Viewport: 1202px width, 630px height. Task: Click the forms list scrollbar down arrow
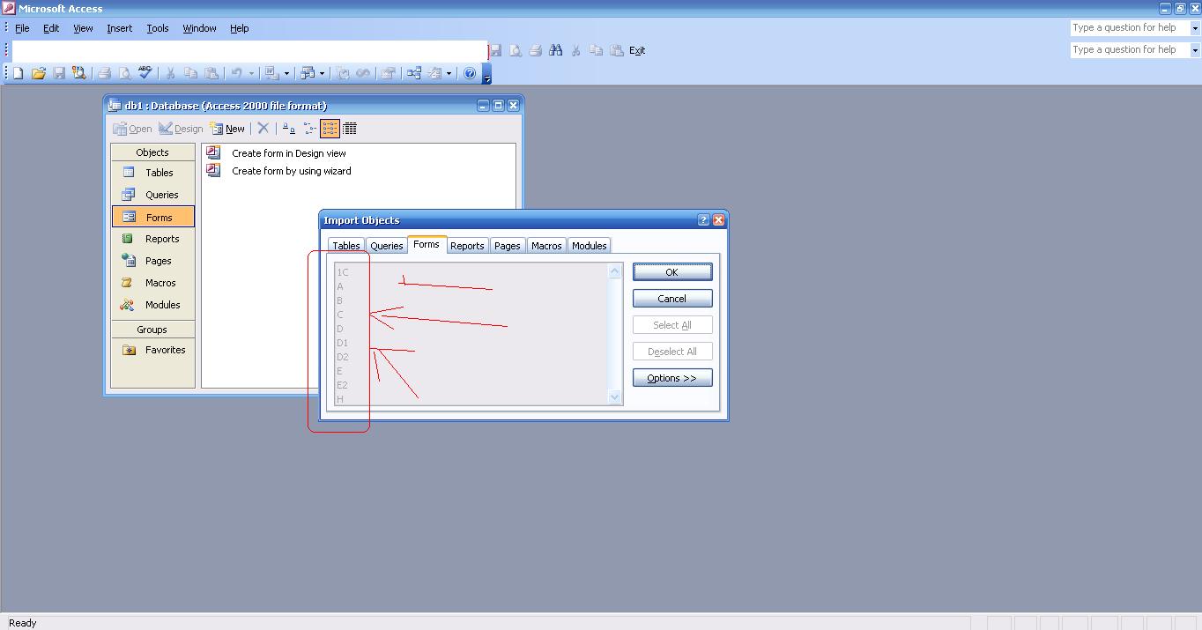click(615, 397)
